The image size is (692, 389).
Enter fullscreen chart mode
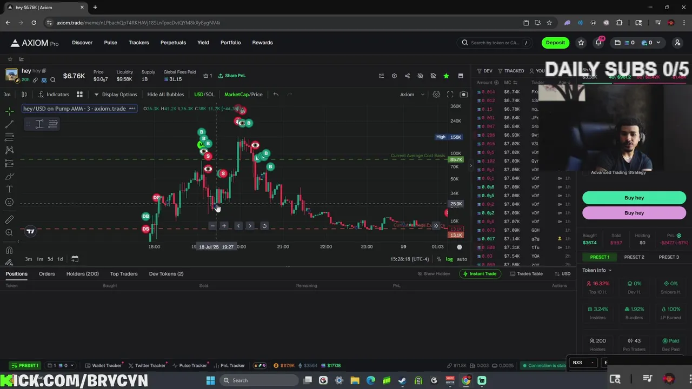(x=450, y=95)
